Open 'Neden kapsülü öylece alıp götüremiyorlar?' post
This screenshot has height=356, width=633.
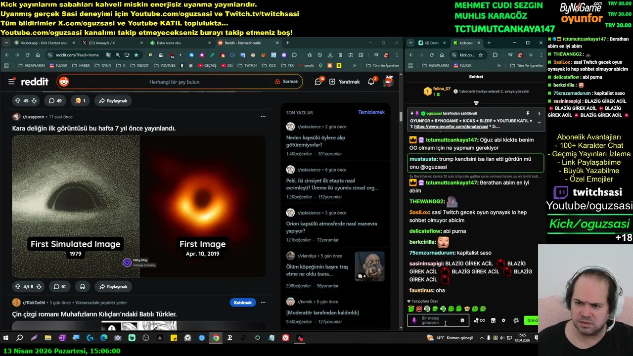coord(316,141)
